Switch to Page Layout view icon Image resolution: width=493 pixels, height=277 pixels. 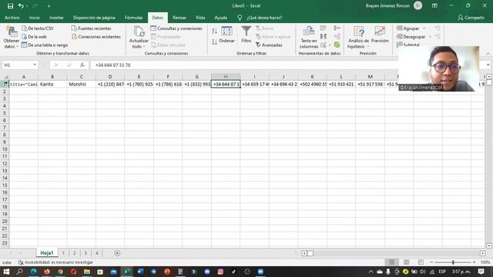[406, 262]
